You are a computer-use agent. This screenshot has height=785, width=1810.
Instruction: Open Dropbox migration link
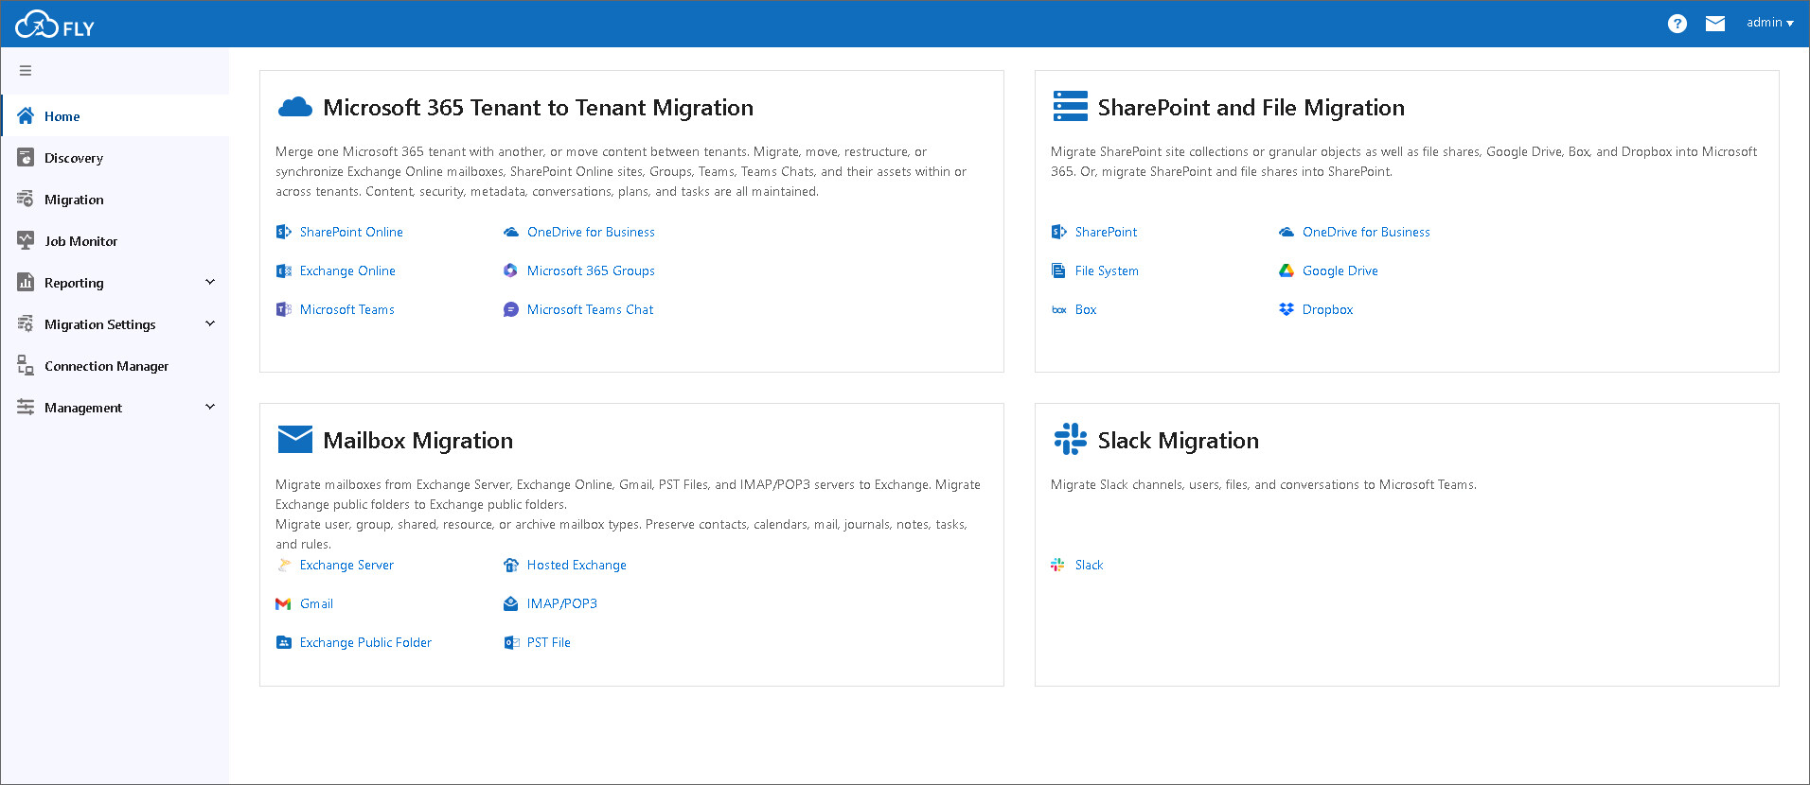[1327, 309]
